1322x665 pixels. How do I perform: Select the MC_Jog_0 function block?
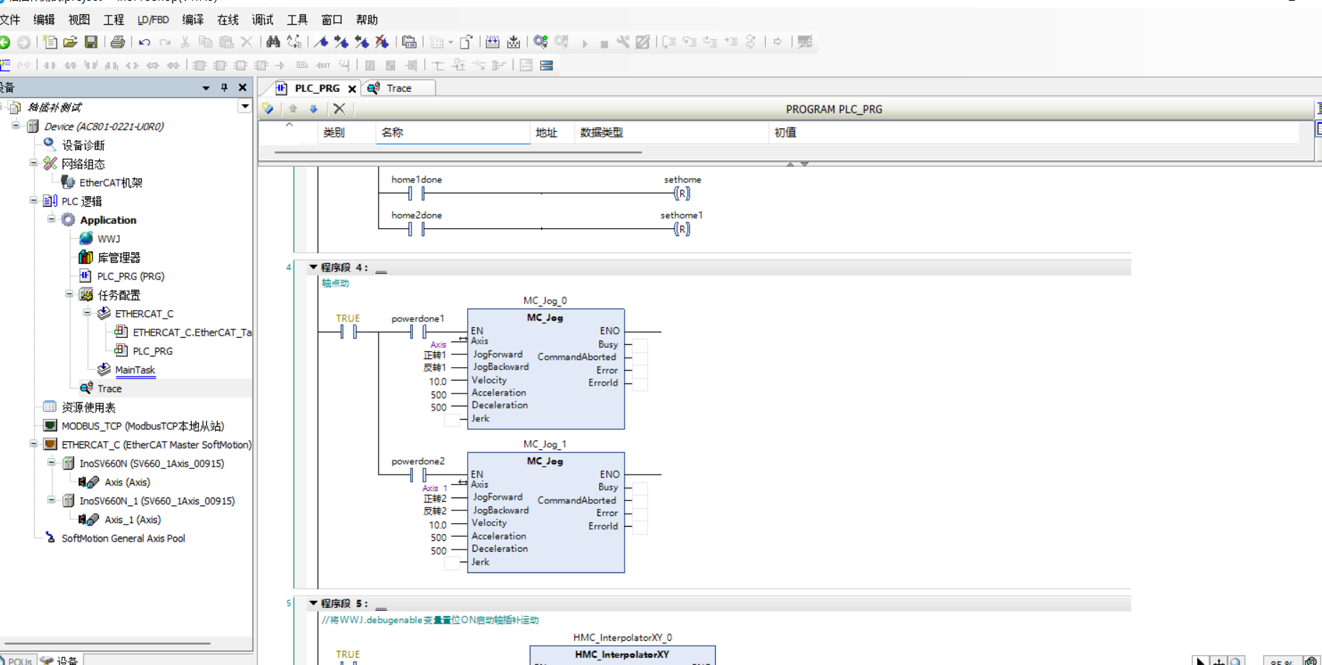pos(545,369)
